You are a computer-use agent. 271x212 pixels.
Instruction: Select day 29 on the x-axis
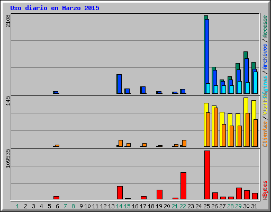click(238, 206)
